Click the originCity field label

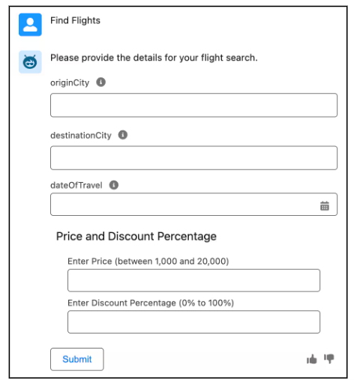(x=70, y=82)
